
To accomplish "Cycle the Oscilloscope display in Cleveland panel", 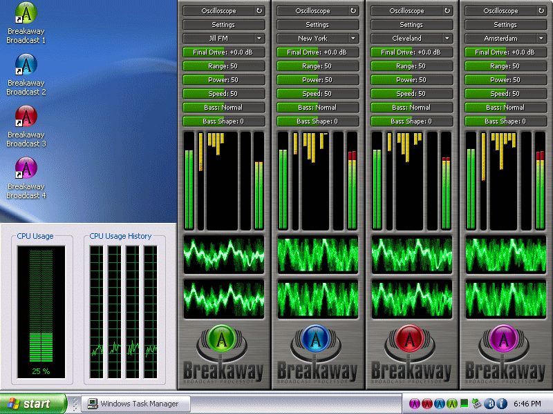I will click(447, 11).
